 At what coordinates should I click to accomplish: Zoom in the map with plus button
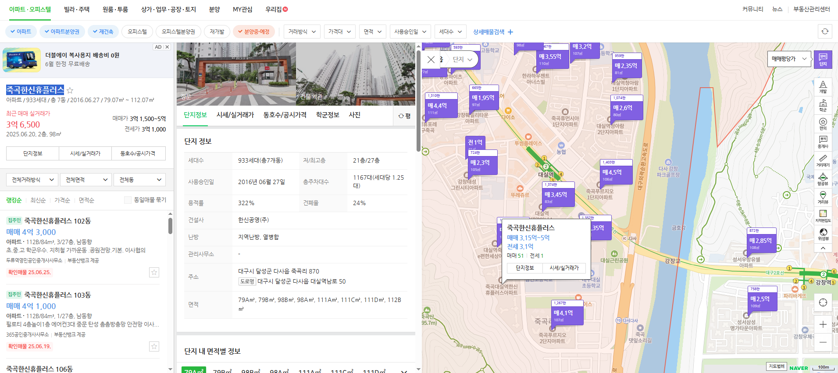[823, 324]
